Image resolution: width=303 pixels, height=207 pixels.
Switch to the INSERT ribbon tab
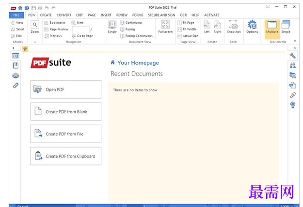click(x=106, y=15)
